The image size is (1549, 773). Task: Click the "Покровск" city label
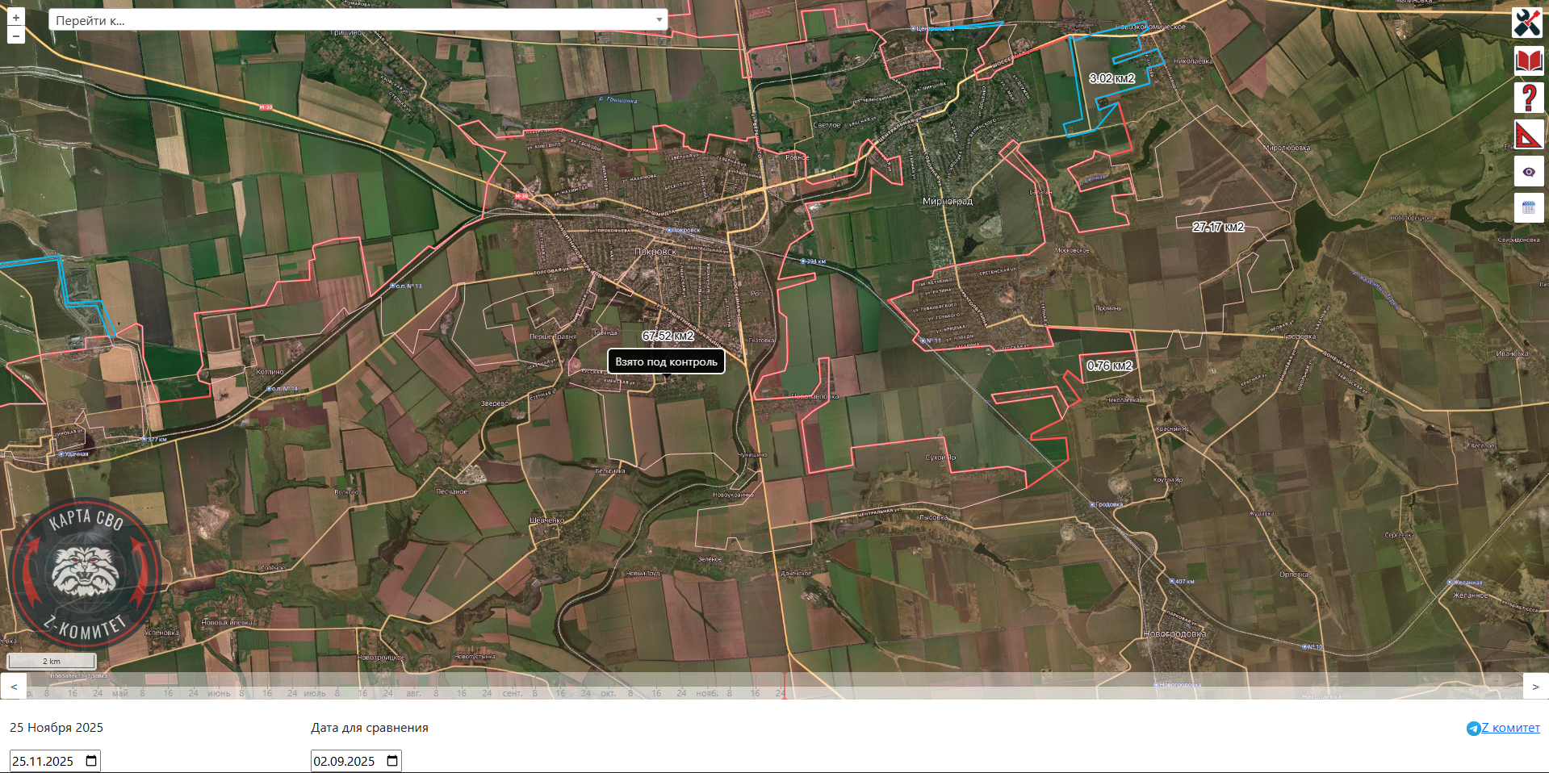coord(655,252)
